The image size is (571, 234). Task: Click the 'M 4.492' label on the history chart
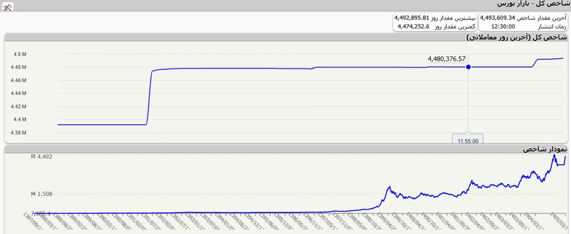tap(41, 157)
